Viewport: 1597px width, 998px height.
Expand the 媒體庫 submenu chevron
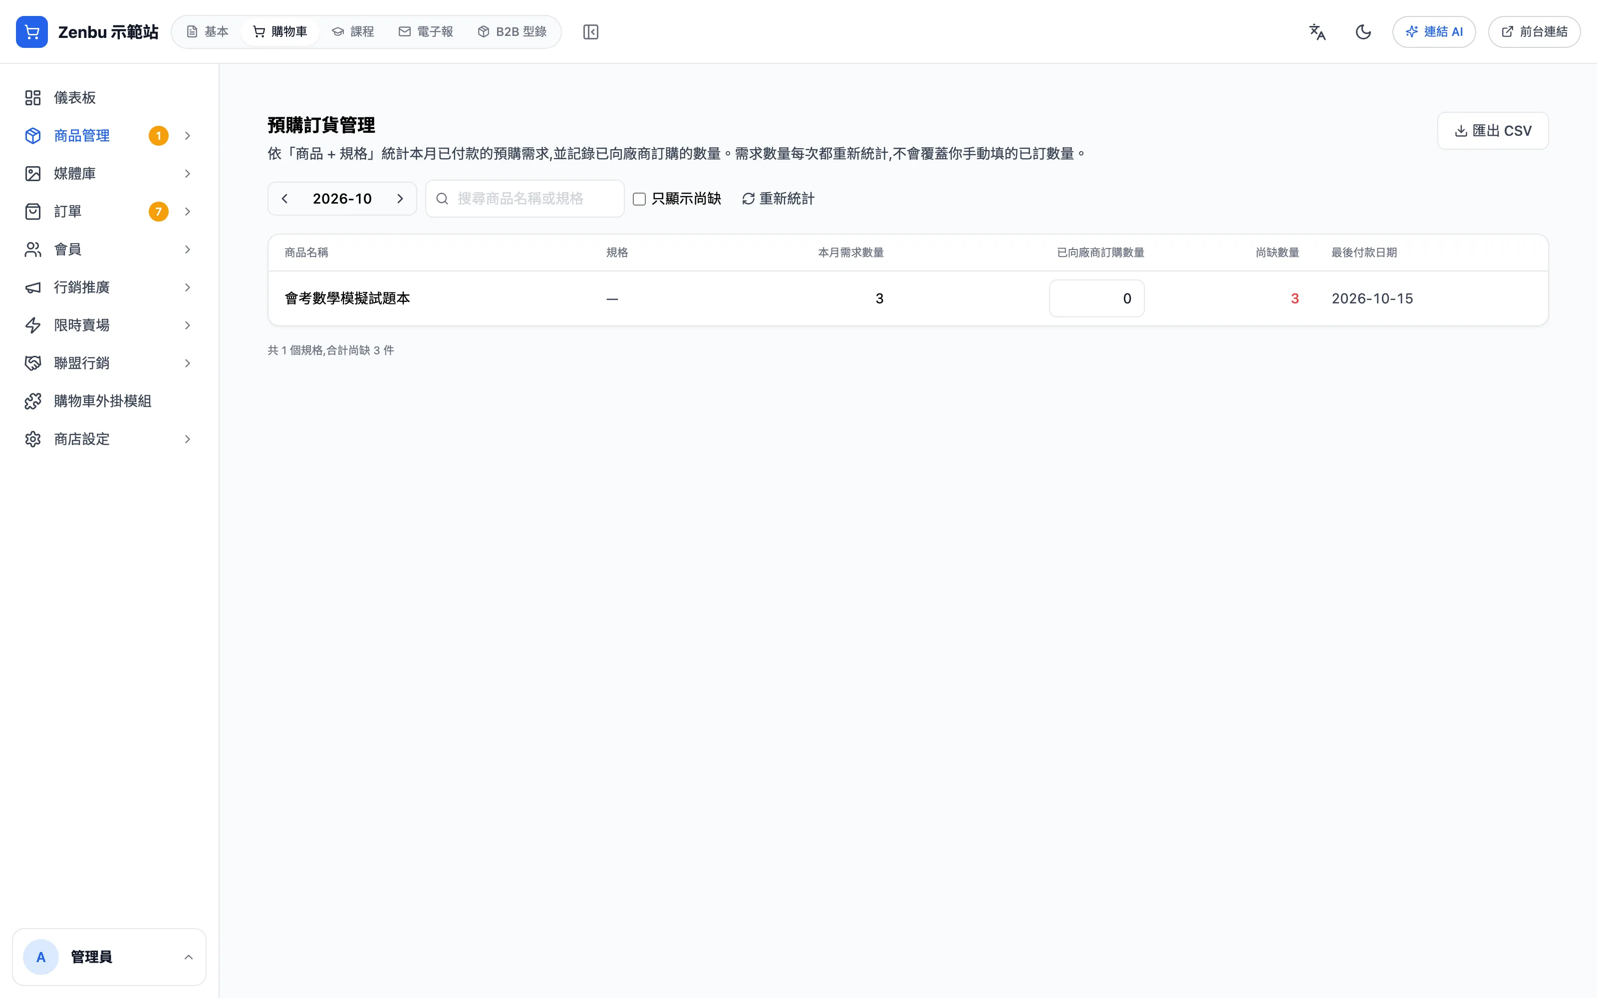[188, 174]
